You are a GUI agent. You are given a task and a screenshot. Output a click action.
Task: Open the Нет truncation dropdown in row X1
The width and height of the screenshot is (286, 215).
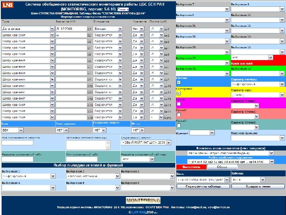[x=138, y=29]
